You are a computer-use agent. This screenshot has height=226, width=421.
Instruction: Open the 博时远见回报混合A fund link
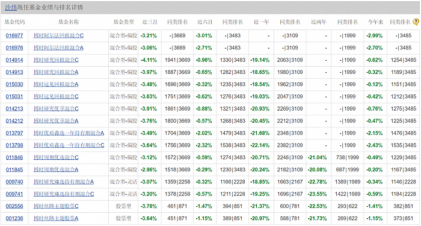coord(56,84)
